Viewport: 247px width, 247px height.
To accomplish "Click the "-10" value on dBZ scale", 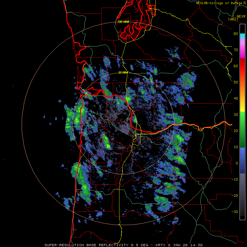I will click(235, 179).
